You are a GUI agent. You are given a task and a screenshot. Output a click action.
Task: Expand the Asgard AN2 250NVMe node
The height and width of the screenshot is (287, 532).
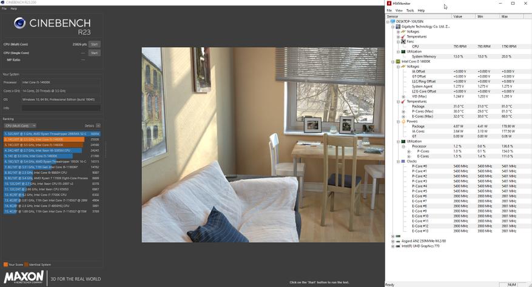[x=393, y=241]
